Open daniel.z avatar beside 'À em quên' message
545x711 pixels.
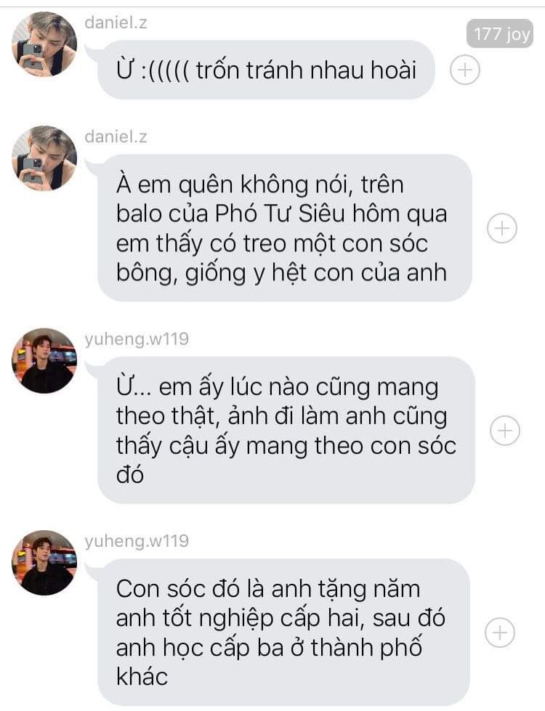pos(44,158)
